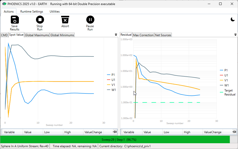This screenshot has width=238, height=149.
Task: Pin the left variable table
Action: click(x=115, y=132)
